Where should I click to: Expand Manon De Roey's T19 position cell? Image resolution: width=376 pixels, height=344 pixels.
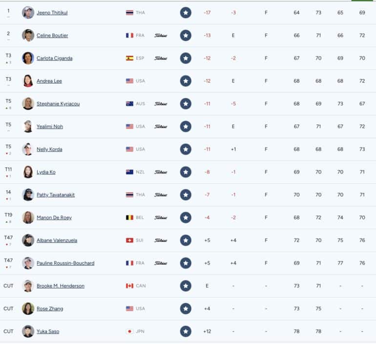tap(8, 217)
